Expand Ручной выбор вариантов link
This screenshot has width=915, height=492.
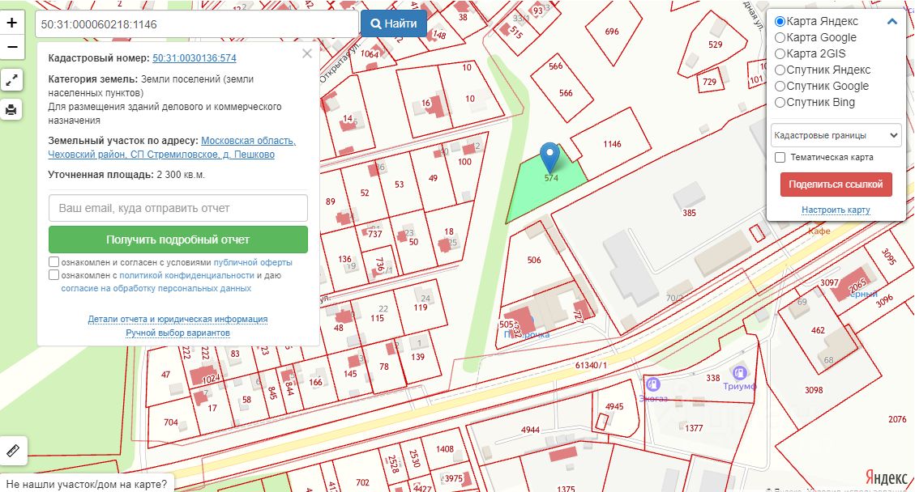[177, 333]
